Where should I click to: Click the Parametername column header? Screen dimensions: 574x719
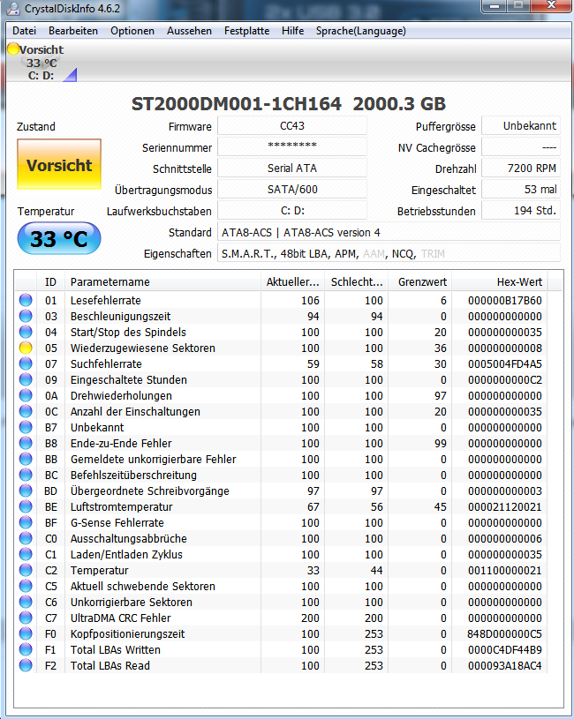pyautogui.click(x=162, y=281)
